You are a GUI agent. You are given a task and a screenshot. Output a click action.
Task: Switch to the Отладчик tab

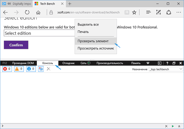point(69,63)
